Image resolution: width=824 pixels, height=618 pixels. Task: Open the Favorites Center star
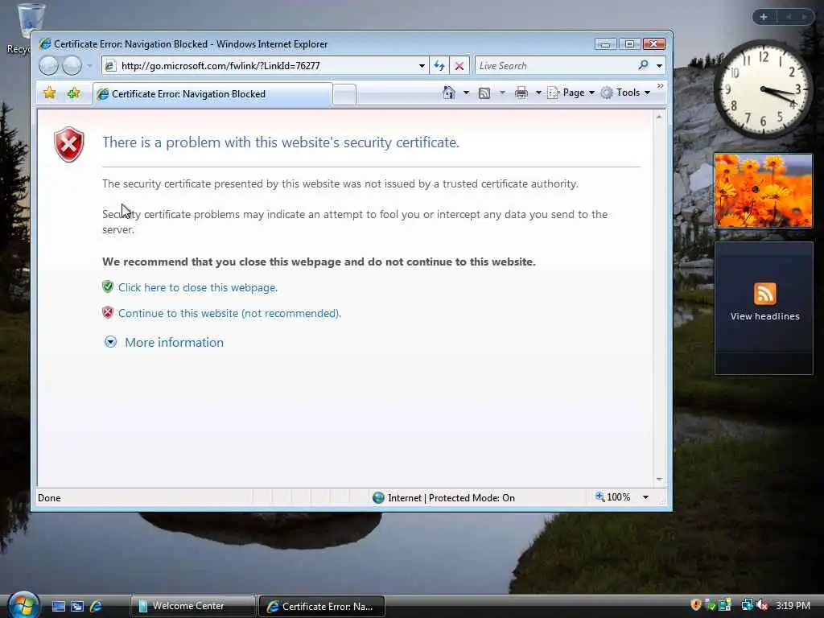pos(49,93)
